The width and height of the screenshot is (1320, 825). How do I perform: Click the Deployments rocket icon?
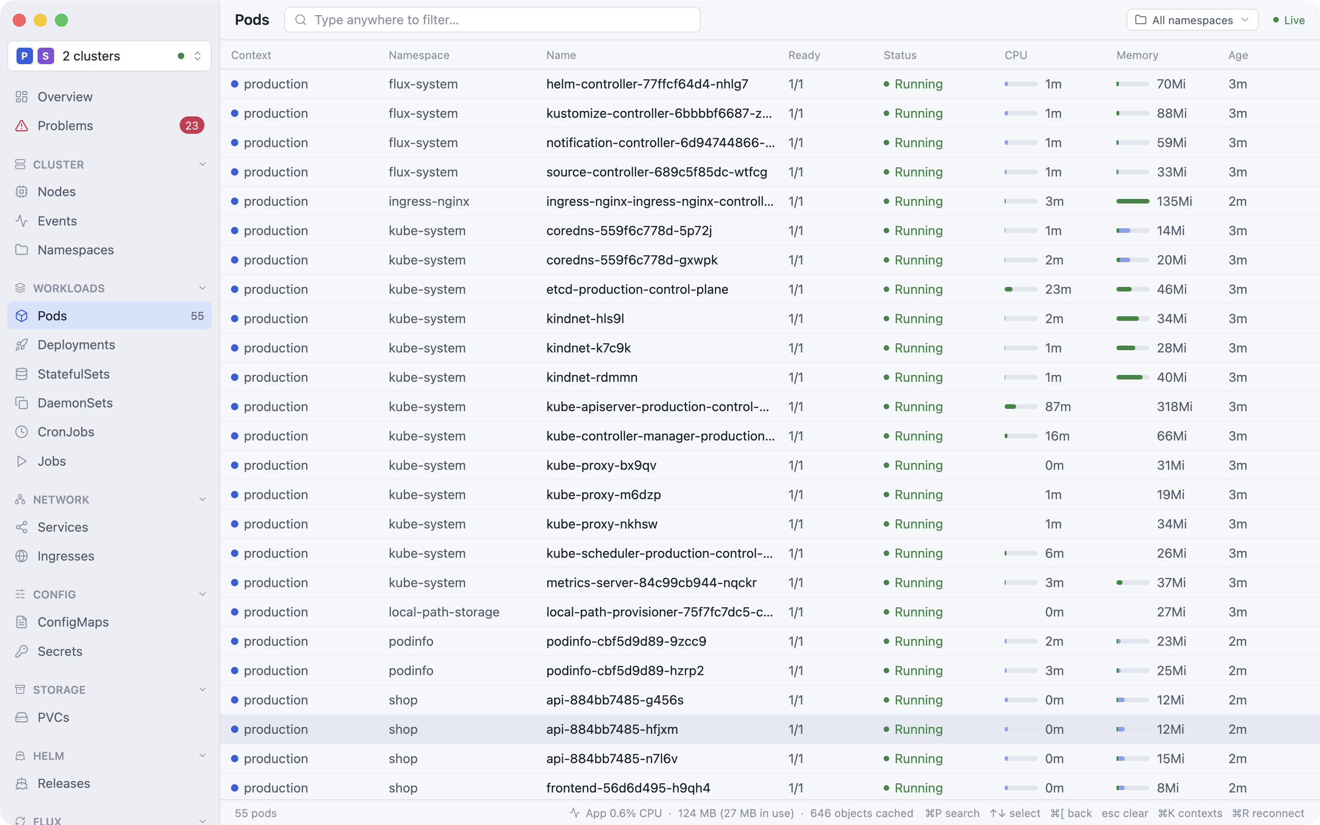pyautogui.click(x=21, y=345)
